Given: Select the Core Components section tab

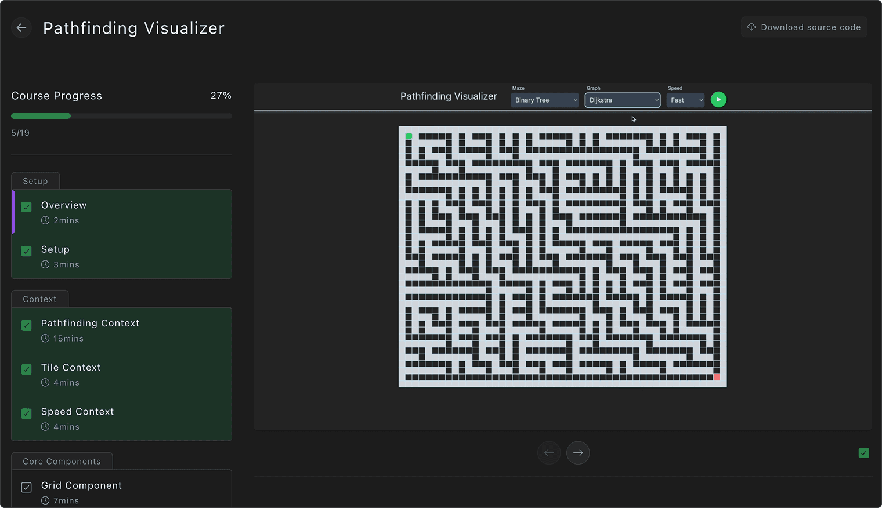Looking at the screenshot, I should coord(62,462).
